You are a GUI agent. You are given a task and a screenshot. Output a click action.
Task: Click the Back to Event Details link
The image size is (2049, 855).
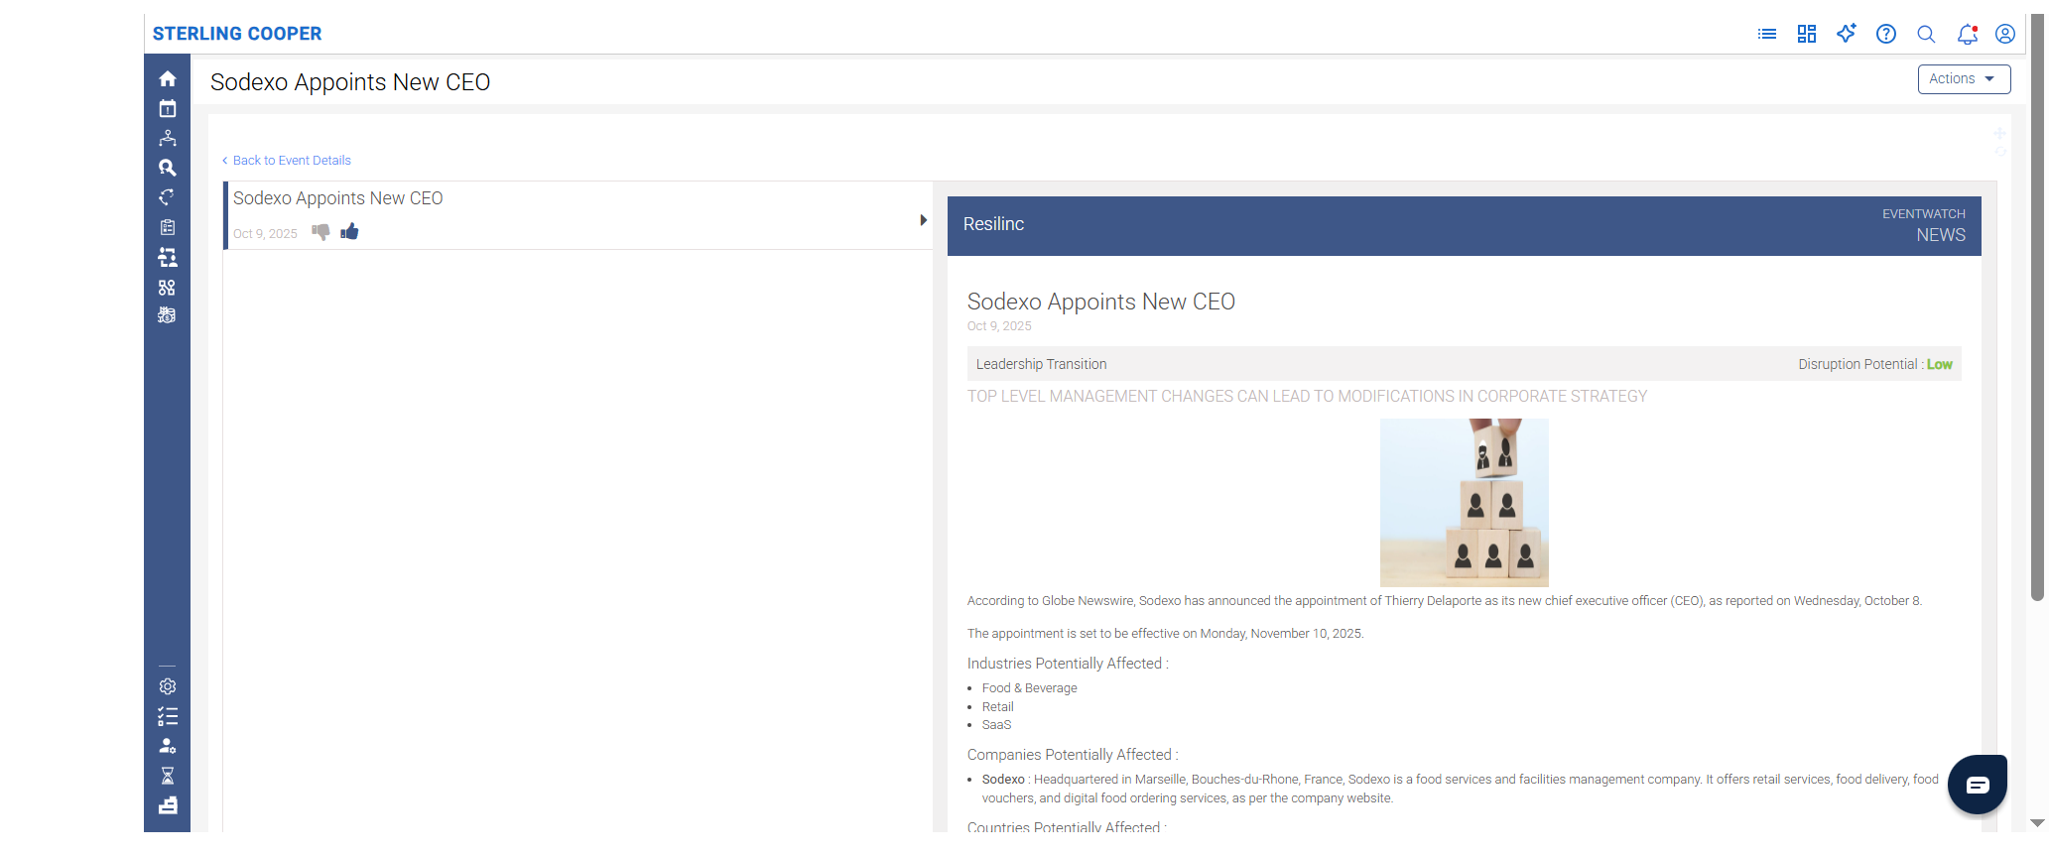click(287, 161)
